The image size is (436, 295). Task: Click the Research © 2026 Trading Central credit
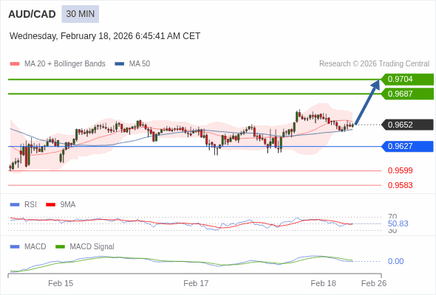click(374, 64)
